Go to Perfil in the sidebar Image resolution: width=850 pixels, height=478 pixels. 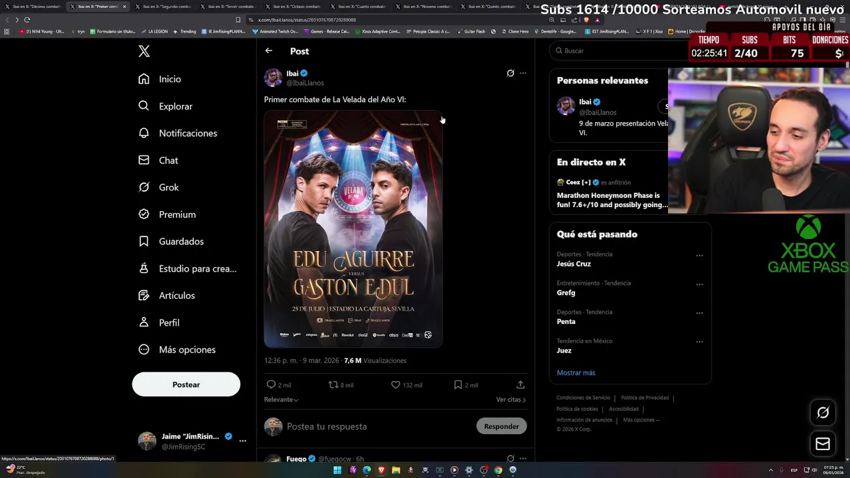[x=159, y=323]
